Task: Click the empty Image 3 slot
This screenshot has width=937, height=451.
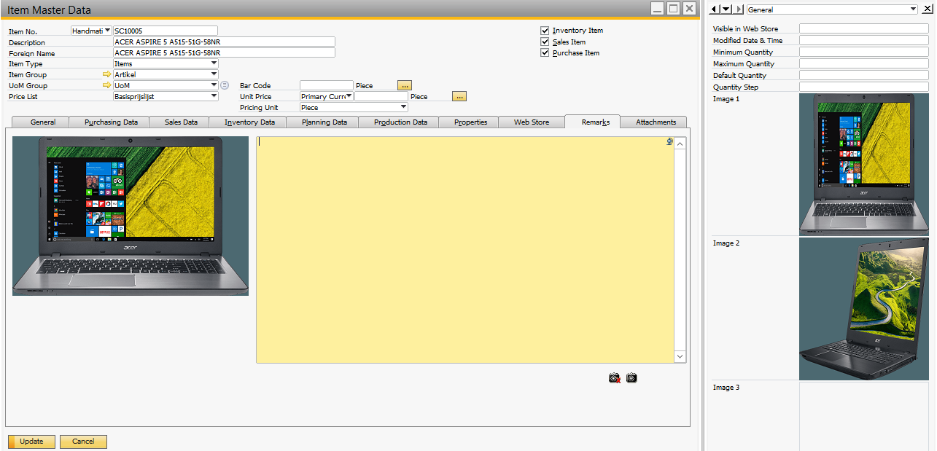Action: 864,416
